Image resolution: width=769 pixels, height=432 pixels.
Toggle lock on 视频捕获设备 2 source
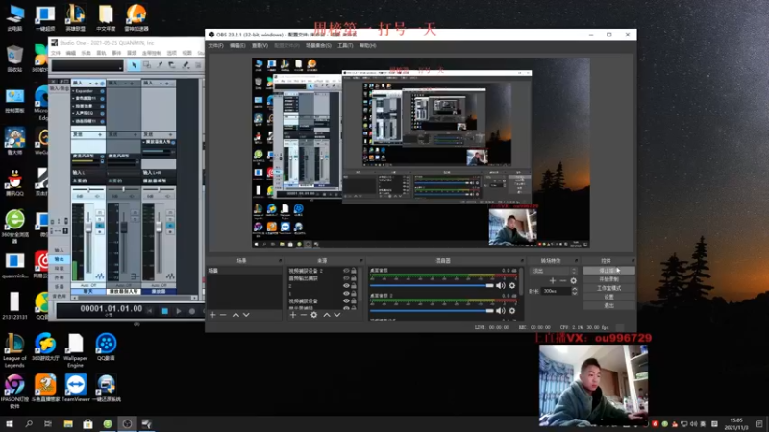tap(354, 271)
